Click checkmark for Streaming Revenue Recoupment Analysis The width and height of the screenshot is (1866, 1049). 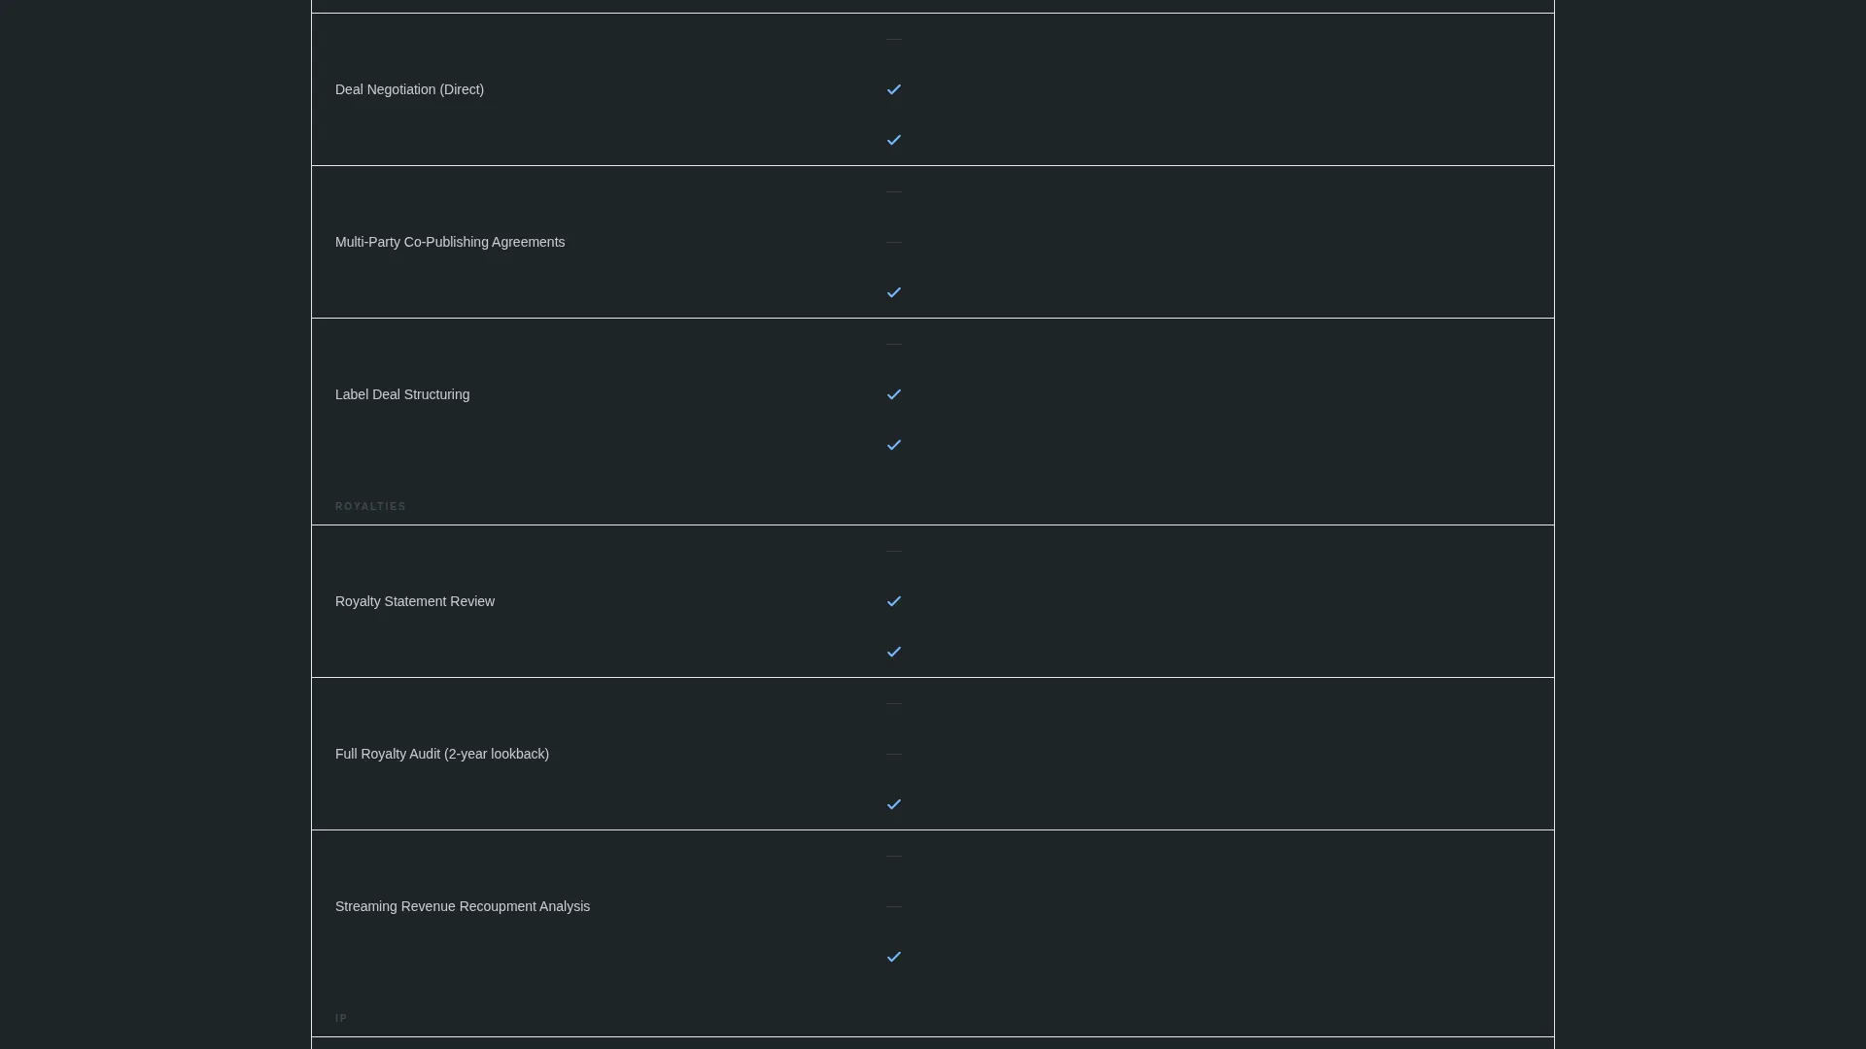pos(894,957)
